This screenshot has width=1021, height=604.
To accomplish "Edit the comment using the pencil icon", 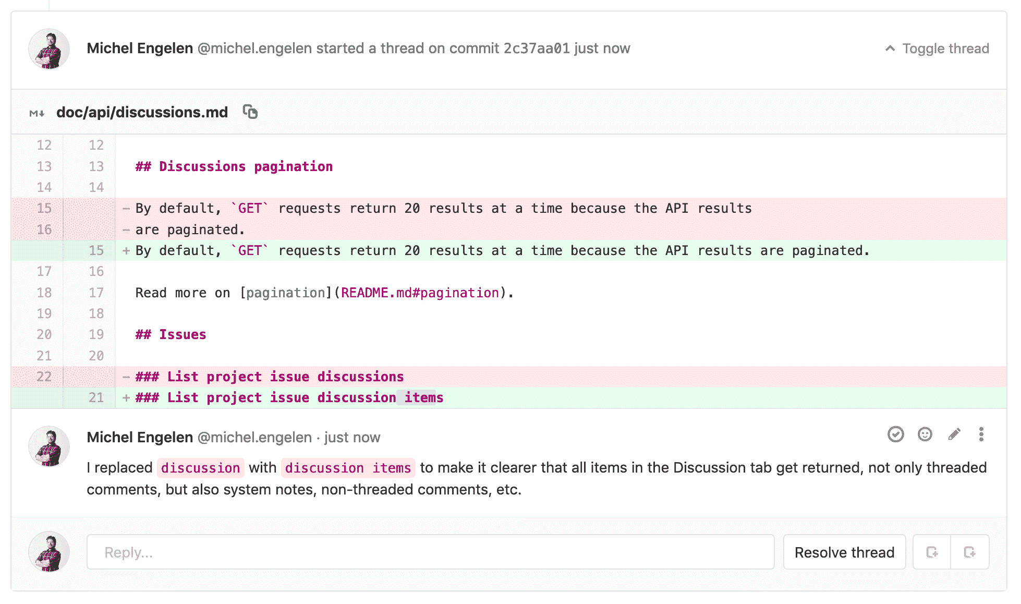I will click(954, 434).
